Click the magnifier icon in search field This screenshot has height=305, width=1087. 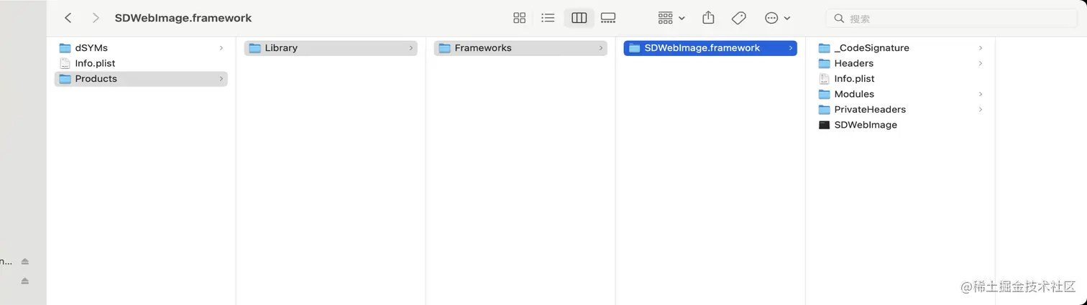pyautogui.click(x=839, y=19)
